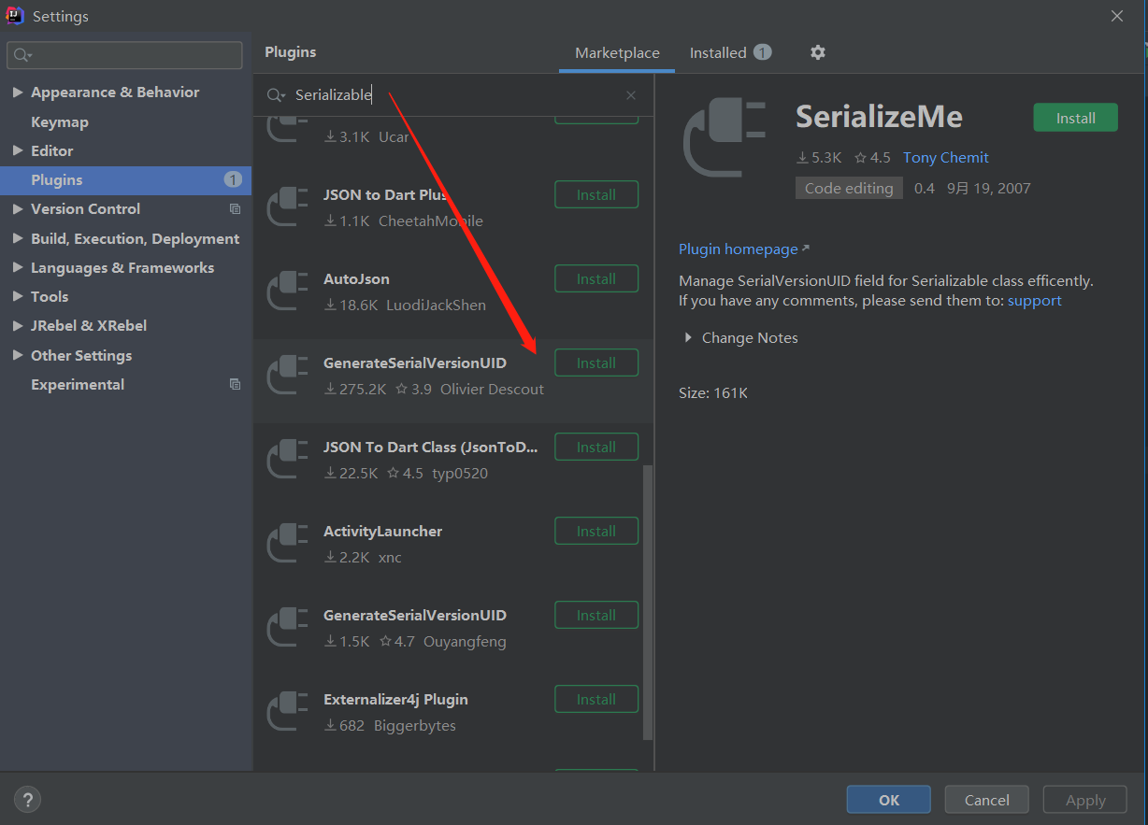Click the ActivityLauncher plugin icon
This screenshot has height=825, width=1148.
tap(288, 543)
